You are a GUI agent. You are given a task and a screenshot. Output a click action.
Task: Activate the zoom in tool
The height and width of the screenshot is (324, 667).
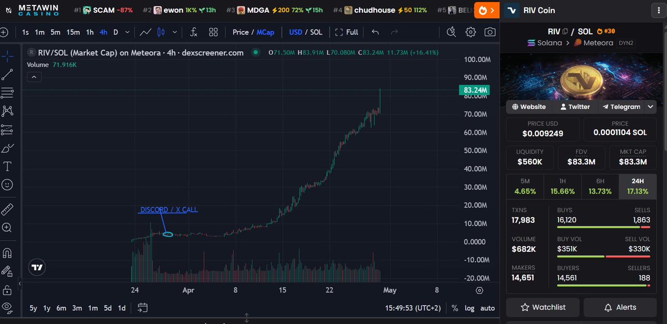pos(7,227)
